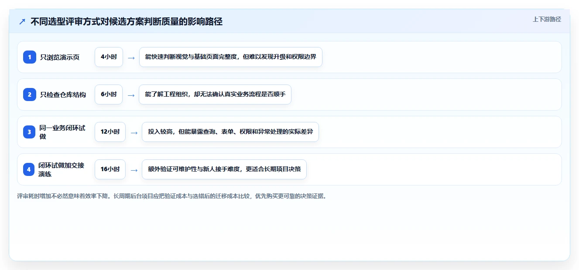Click the 6小时 duration chip
The image size is (579, 270).
pyautogui.click(x=109, y=94)
